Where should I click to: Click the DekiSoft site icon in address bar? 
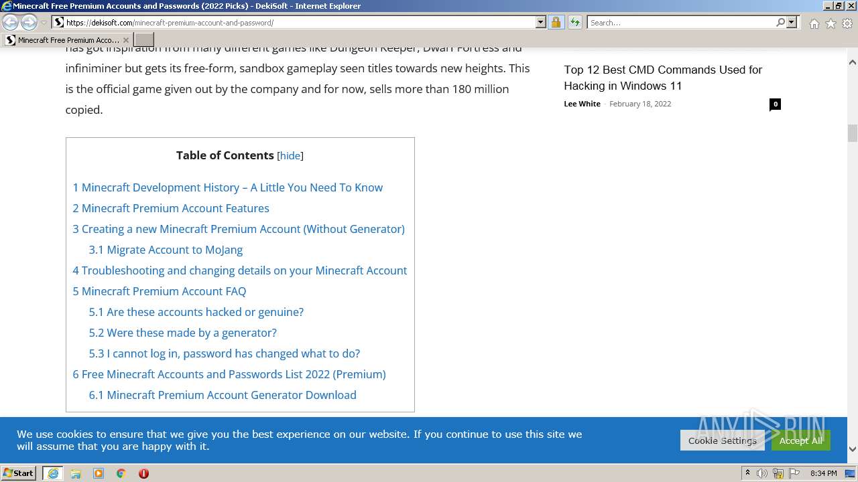click(x=58, y=22)
